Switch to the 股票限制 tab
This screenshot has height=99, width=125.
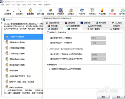[85, 23]
